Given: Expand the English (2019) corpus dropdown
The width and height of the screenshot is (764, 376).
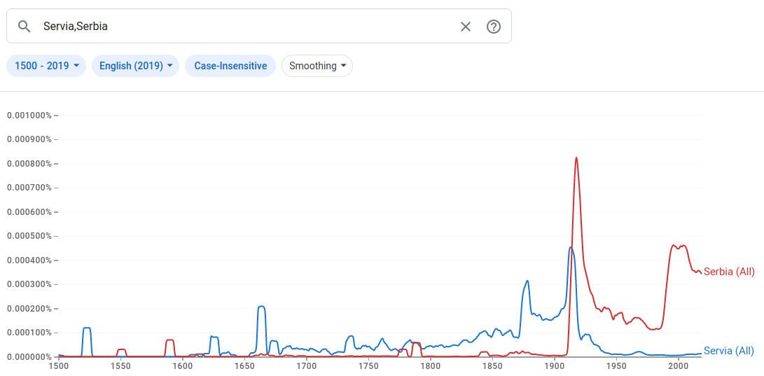Looking at the screenshot, I should coord(135,66).
